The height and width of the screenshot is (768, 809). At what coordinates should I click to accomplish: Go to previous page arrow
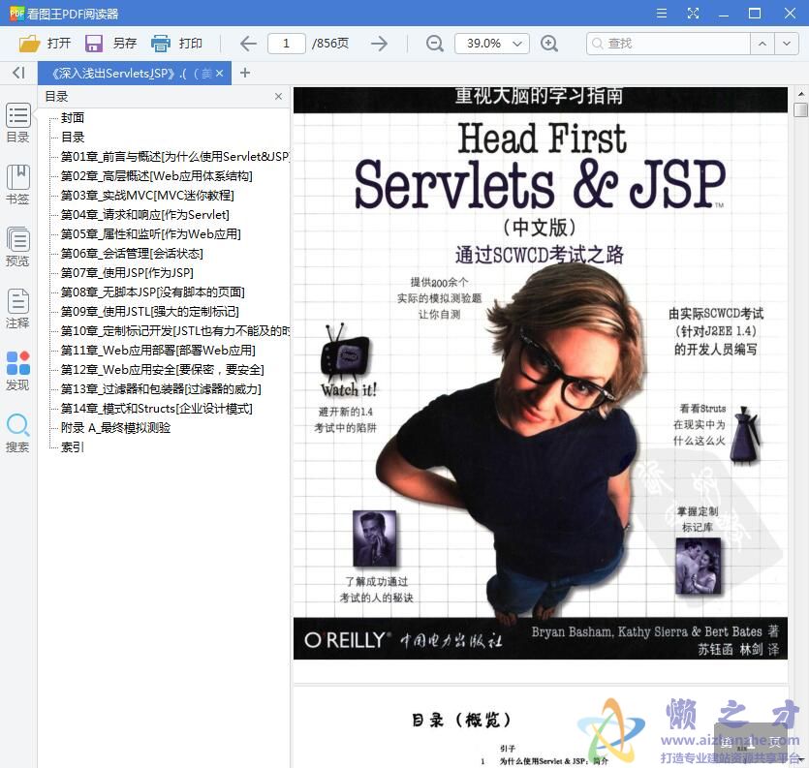coord(248,44)
